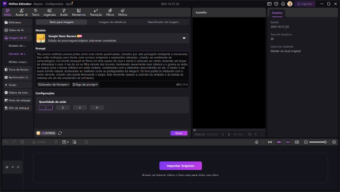Expand the Google Nano Banana model dropdown
Screen dimensions: 340x192
pyautogui.click(x=184, y=38)
